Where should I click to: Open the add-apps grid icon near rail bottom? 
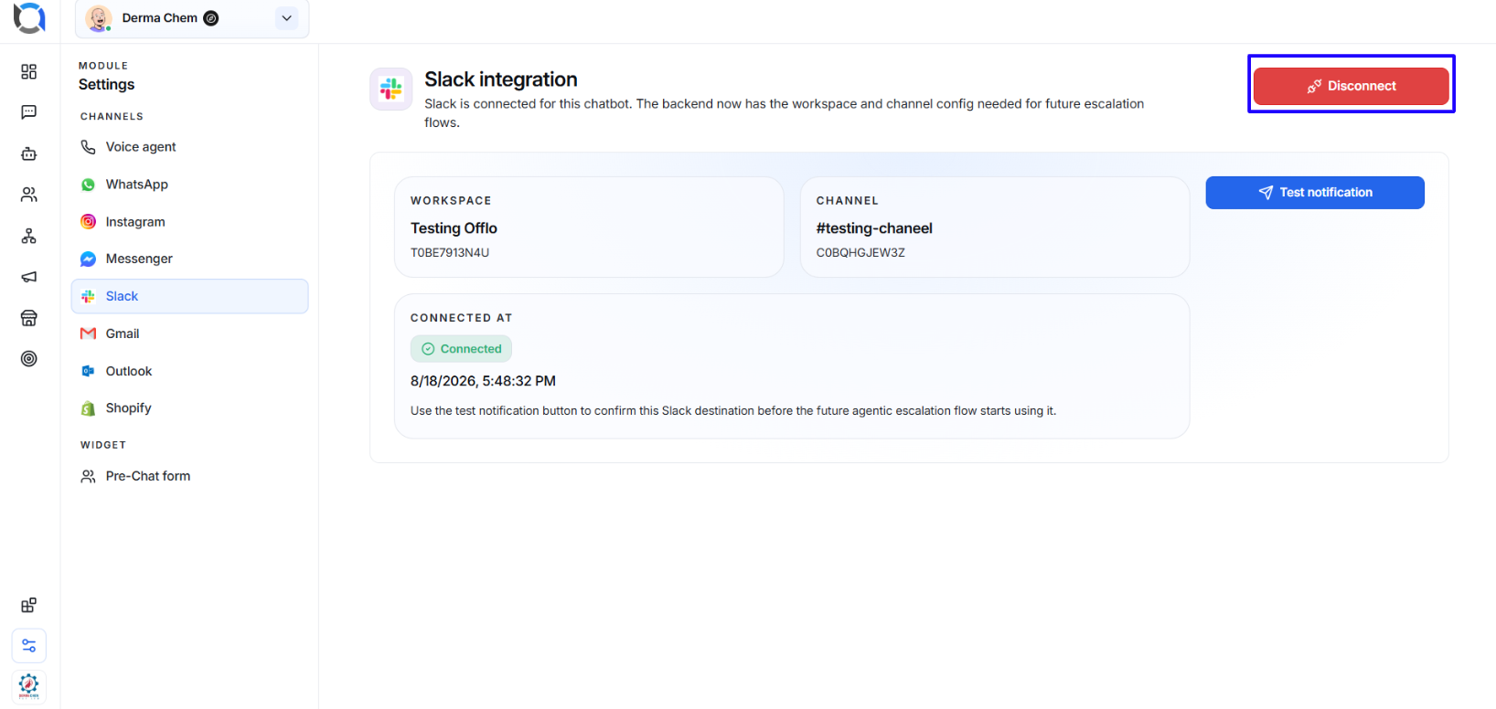(29, 605)
